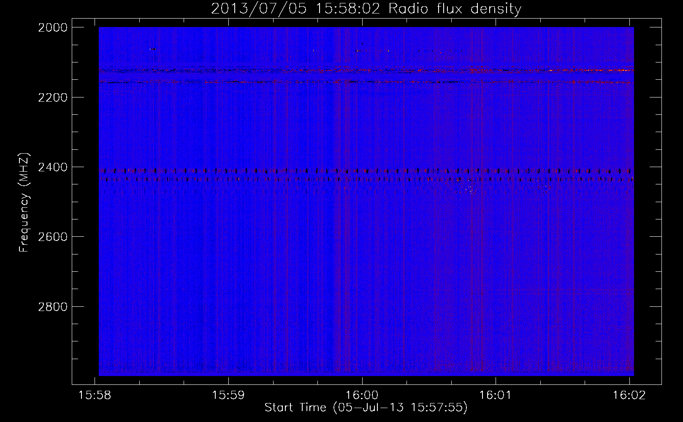Click the "Start Time" x-axis label
The image size is (683, 422).
tap(366, 408)
